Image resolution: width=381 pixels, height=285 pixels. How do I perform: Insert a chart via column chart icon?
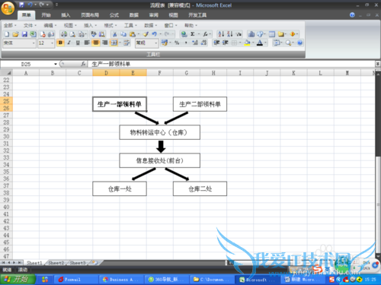pos(251,34)
